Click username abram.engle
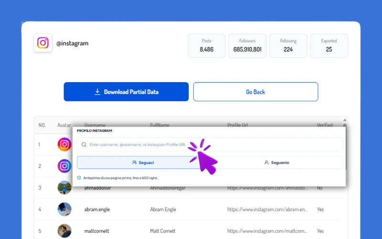The image size is (382, 239). click(x=97, y=209)
